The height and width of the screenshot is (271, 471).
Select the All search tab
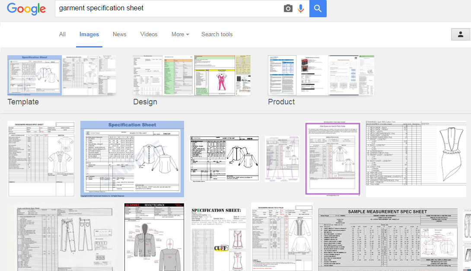(62, 35)
